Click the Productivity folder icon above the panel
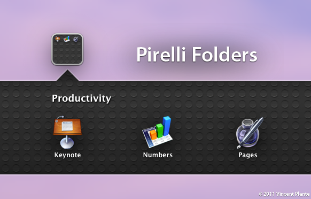 click(67, 49)
